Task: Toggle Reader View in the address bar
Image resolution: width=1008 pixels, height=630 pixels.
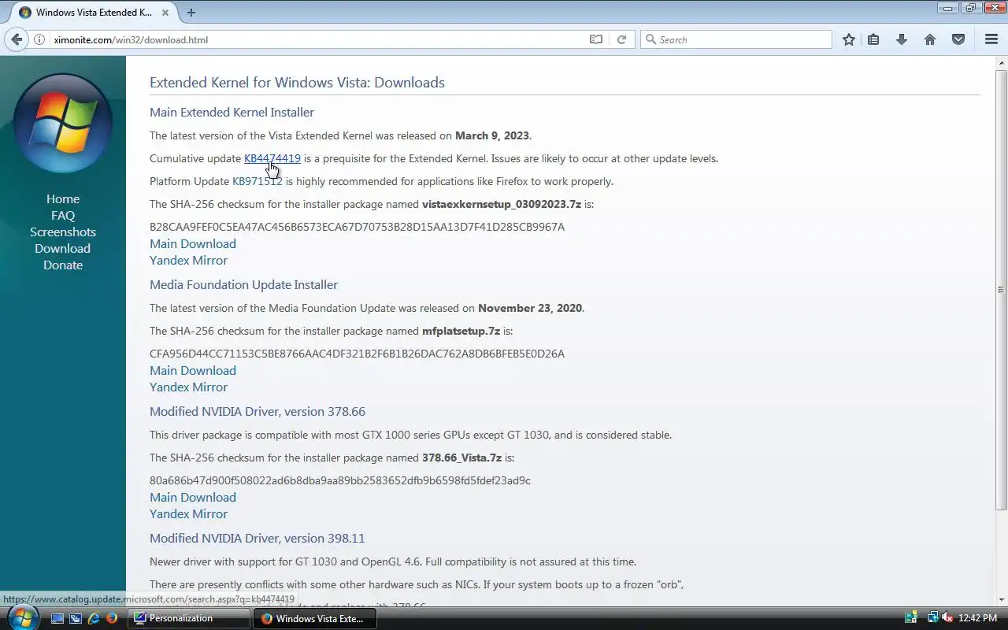Action: 596,39
